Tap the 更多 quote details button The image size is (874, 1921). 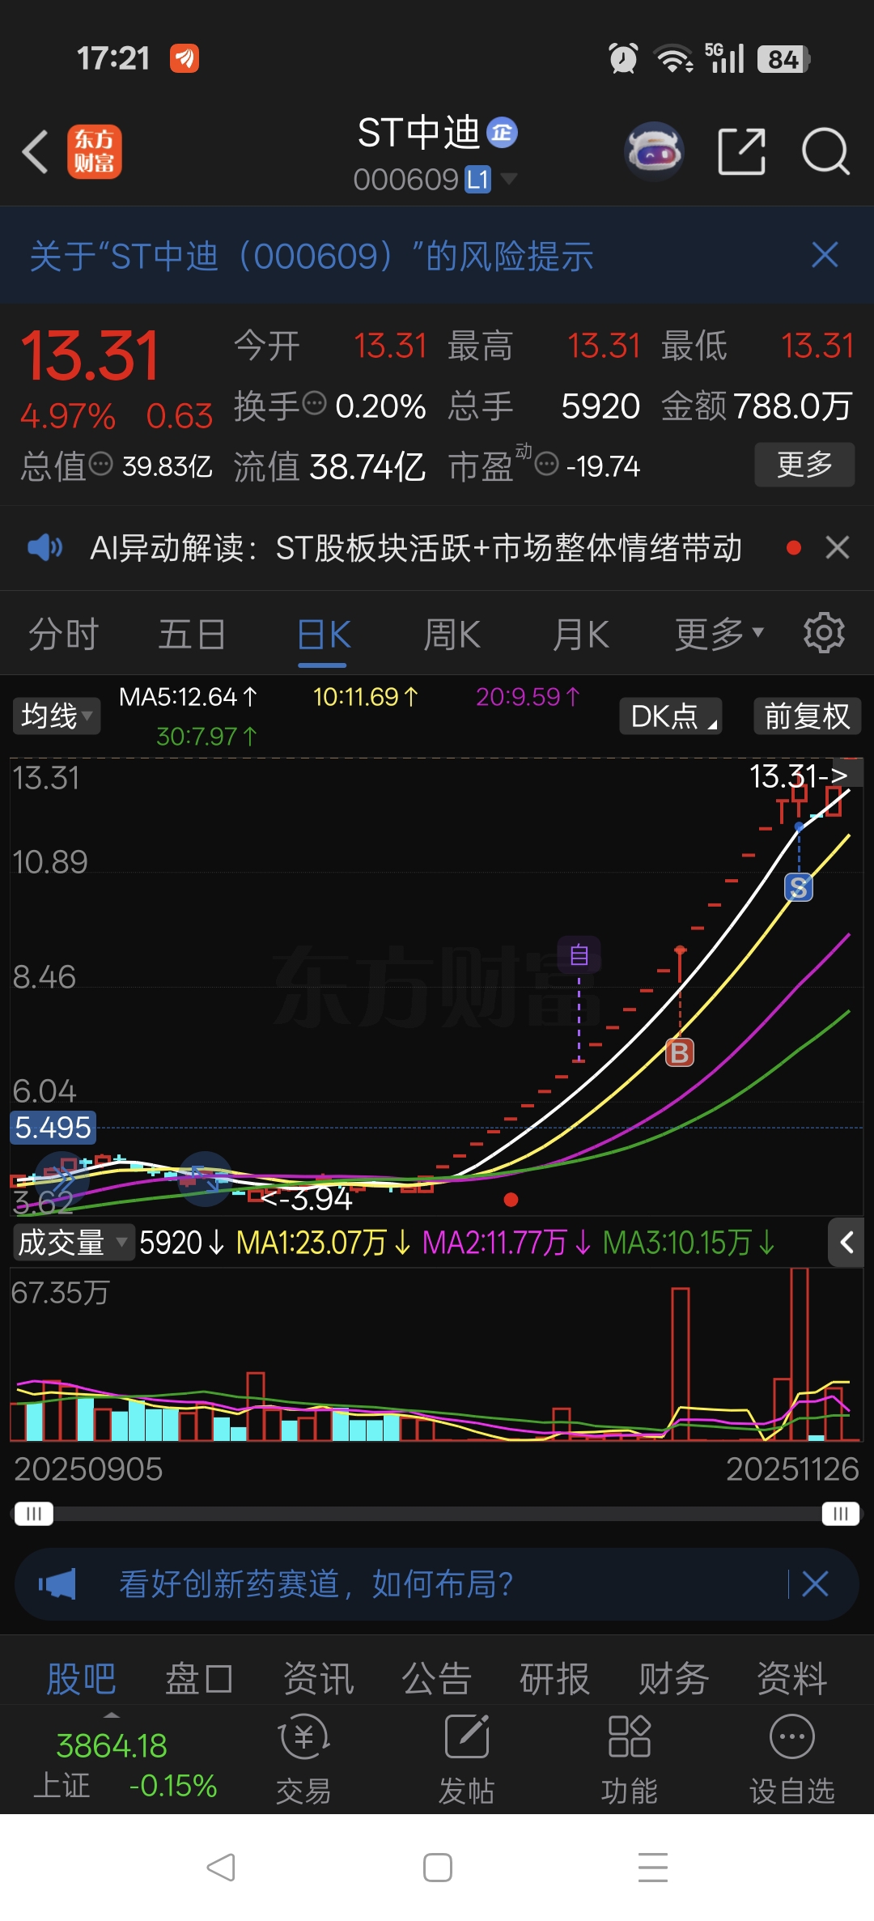pos(804,464)
